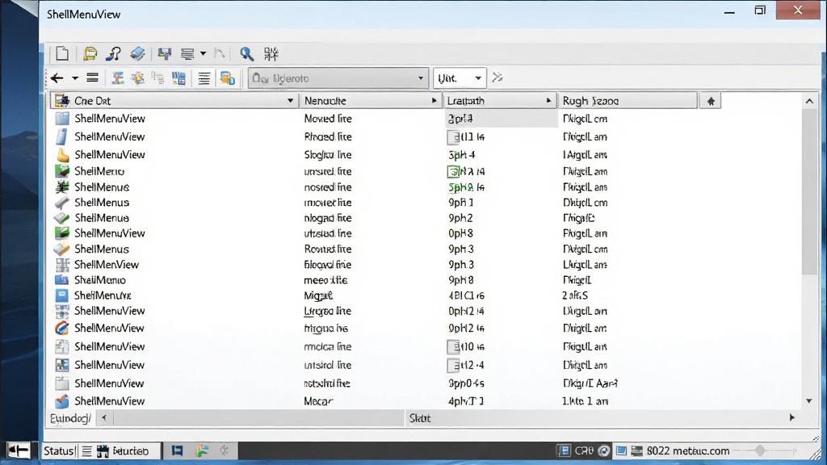Click the 'Status' button in the taskbar

[58, 450]
